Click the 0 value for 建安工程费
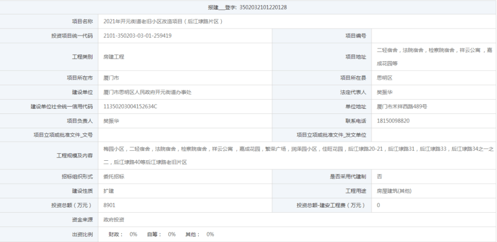Screen dimensions: 497x242 pyautogui.click(x=378, y=205)
